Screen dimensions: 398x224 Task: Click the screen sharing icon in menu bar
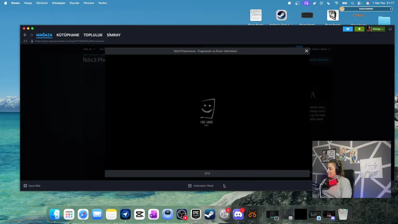coord(306,3)
